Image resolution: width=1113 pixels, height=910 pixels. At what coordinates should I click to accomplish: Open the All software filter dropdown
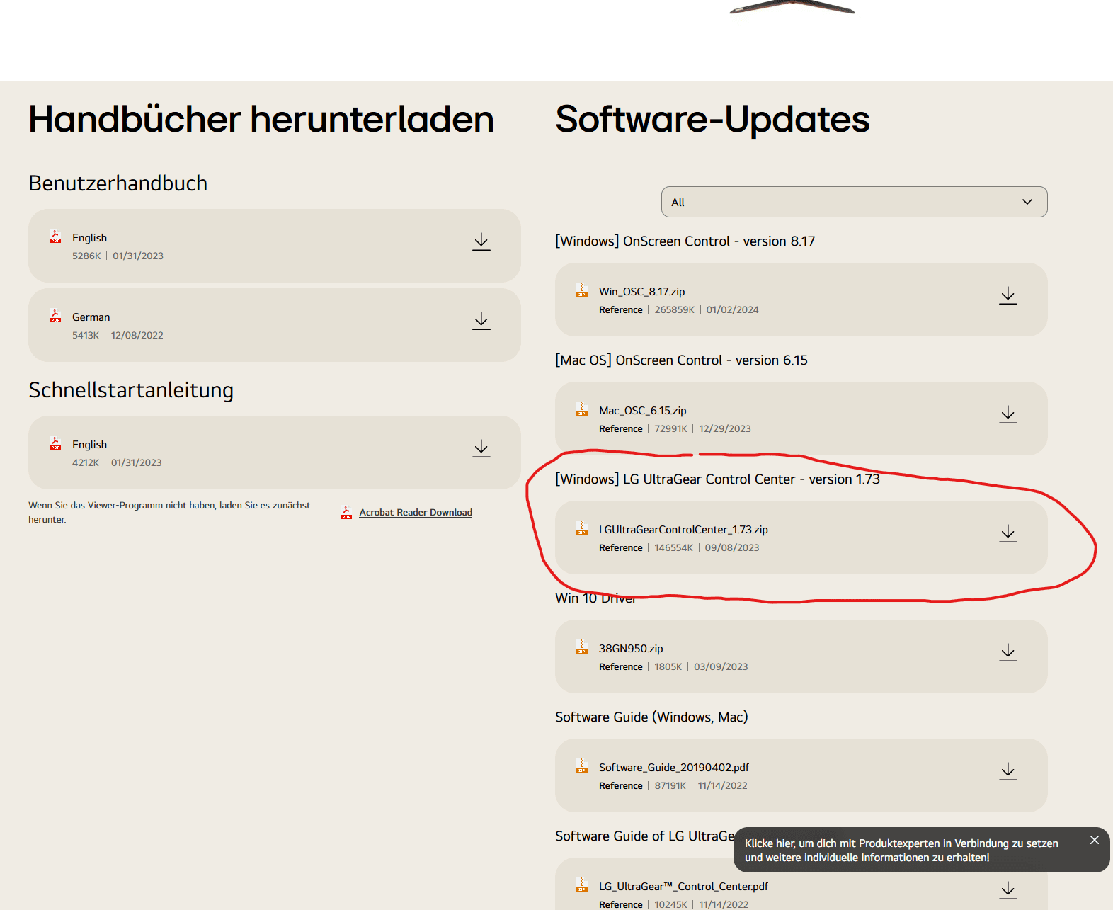click(x=854, y=202)
